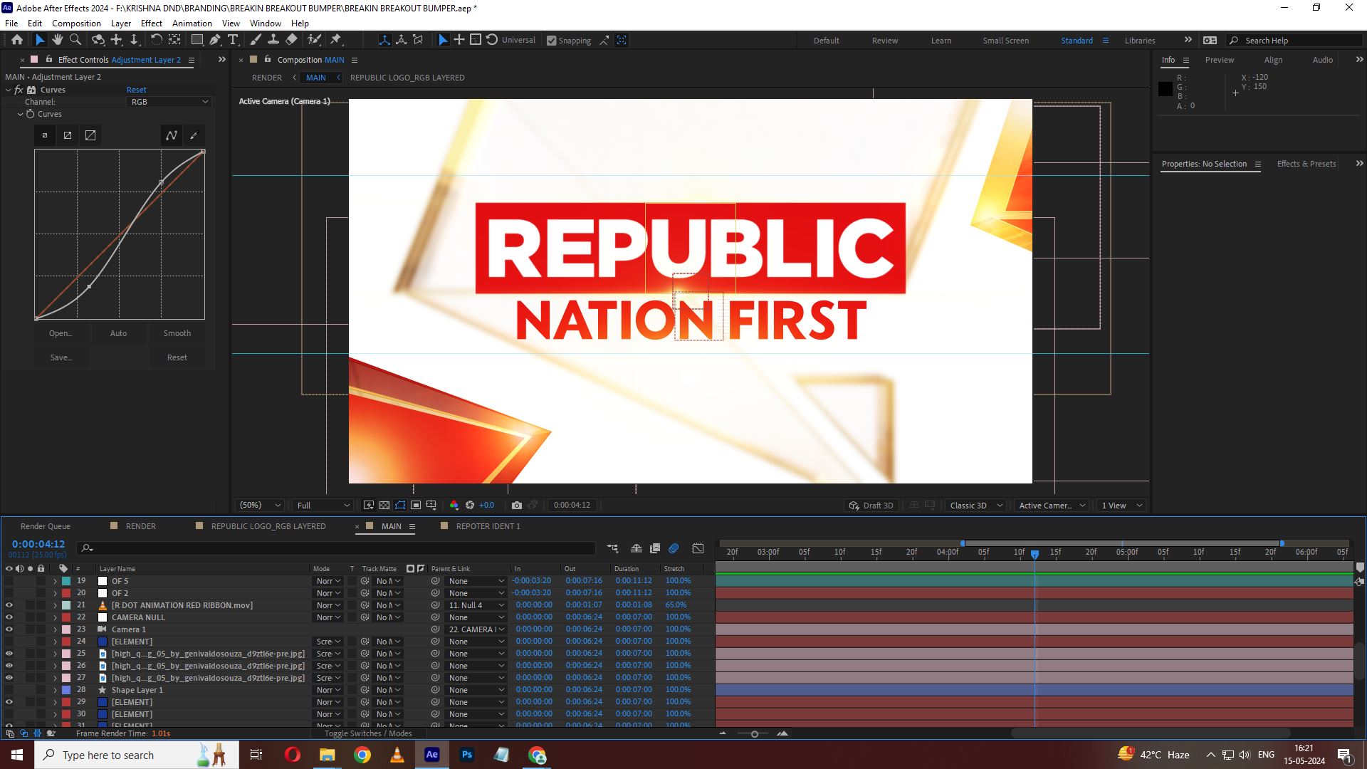
Task: Choose the pencil tool in Curves
Action: (194, 135)
